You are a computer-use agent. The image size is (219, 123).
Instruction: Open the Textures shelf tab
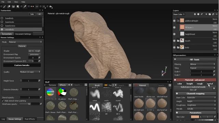coord(52,85)
